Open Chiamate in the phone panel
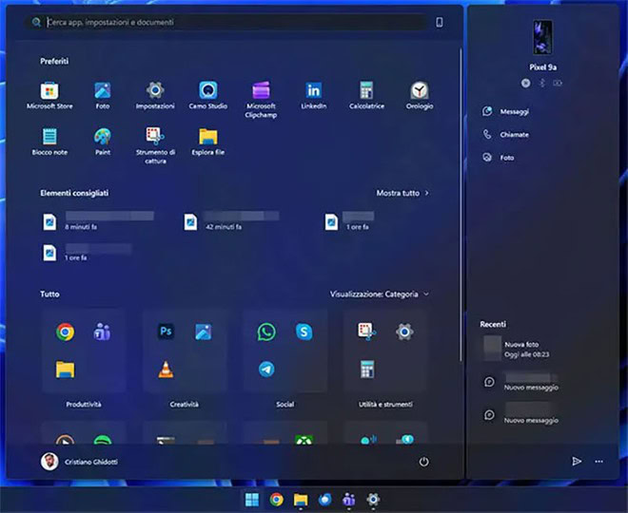This screenshot has height=513, width=628. pos(505,134)
